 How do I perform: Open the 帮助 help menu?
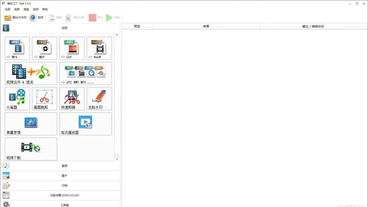45,10
